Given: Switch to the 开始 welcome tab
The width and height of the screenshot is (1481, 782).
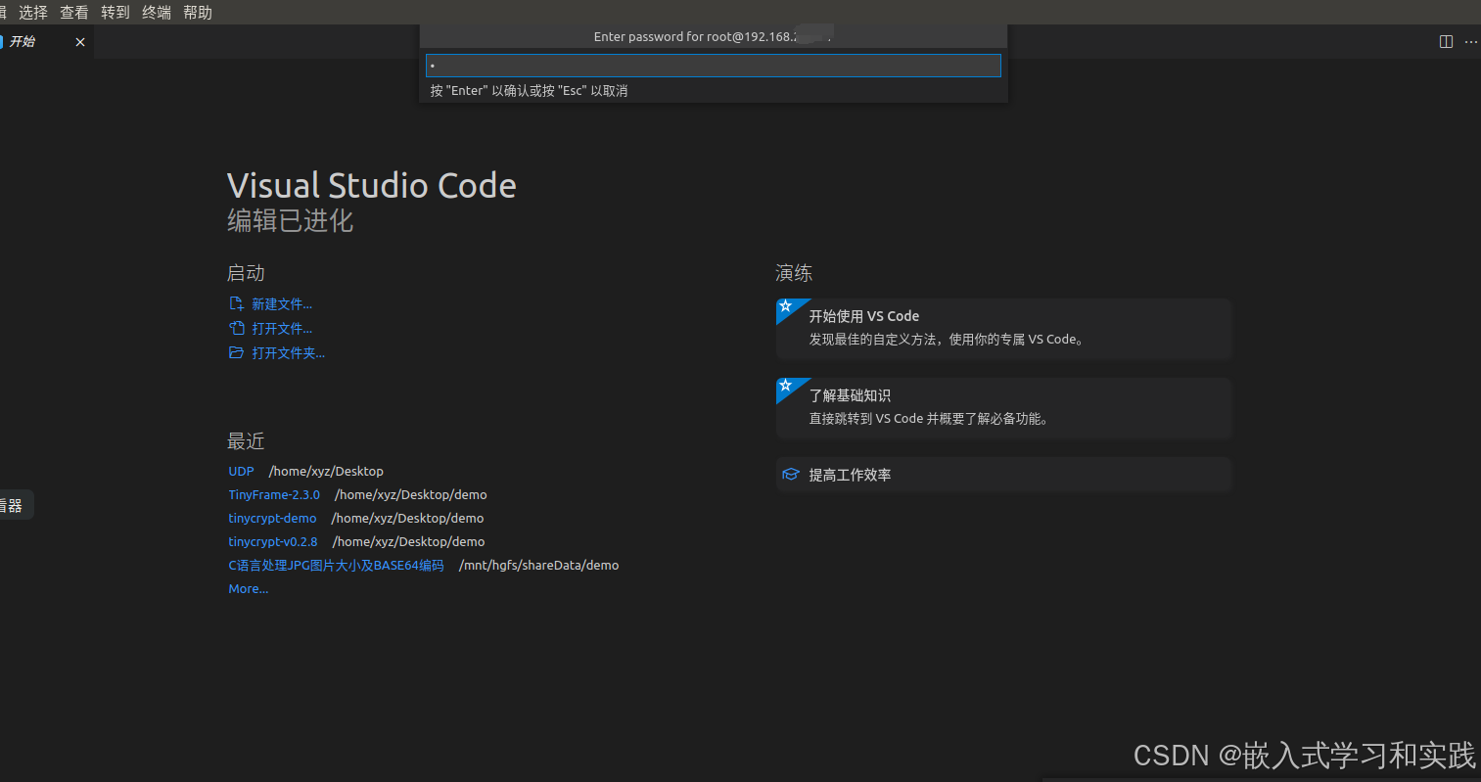Looking at the screenshot, I should click(23, 41).
